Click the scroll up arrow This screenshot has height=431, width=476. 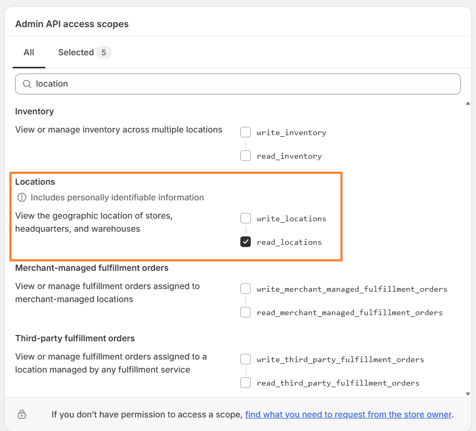(468, 103)
